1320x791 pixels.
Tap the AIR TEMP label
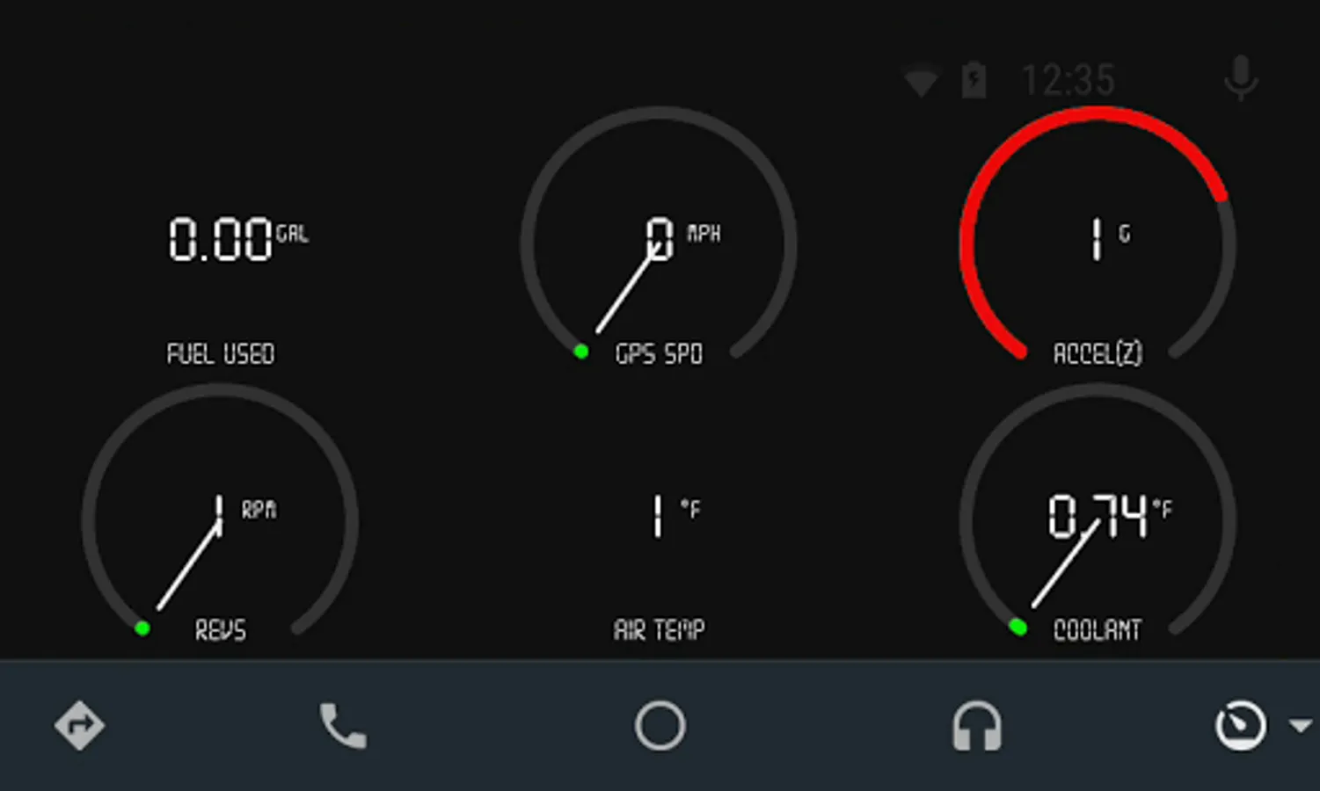coord(660,630)
